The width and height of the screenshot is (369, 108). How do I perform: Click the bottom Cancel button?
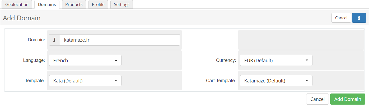(317, 99)
